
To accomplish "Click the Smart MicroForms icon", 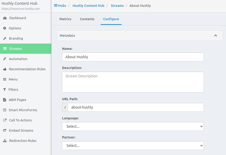I will pos(5,110).
